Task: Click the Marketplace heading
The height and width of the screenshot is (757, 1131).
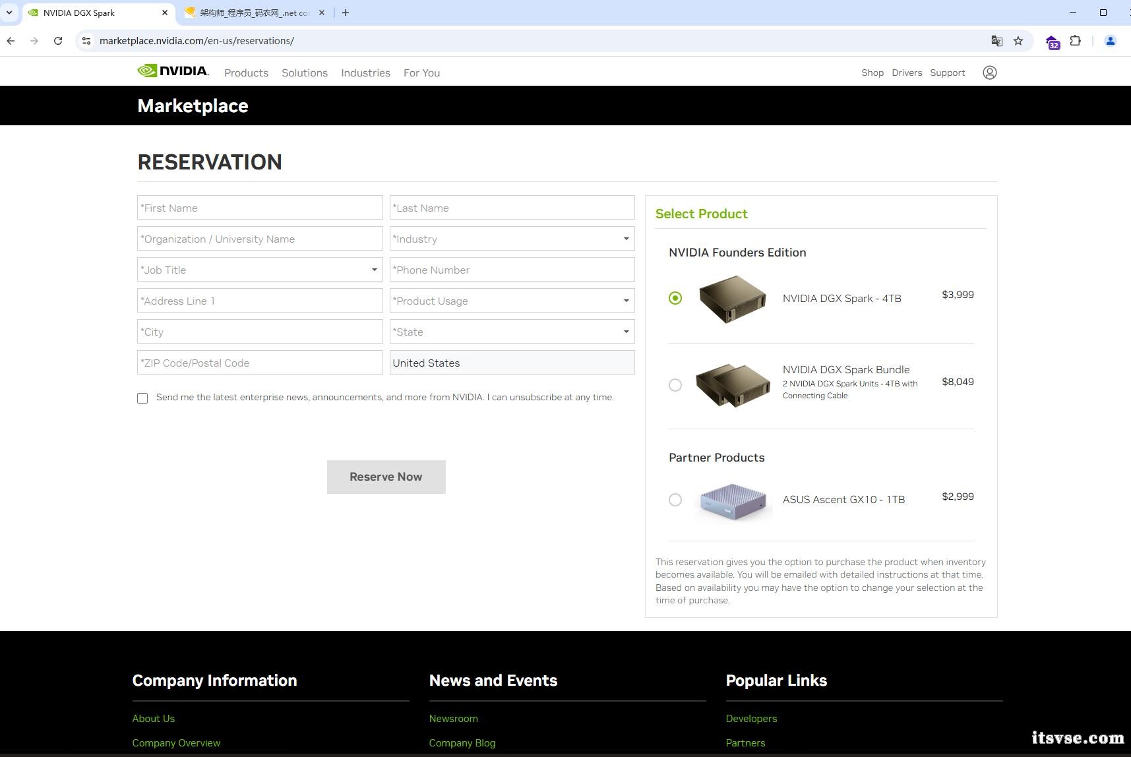Action: [x=193, y=106]
